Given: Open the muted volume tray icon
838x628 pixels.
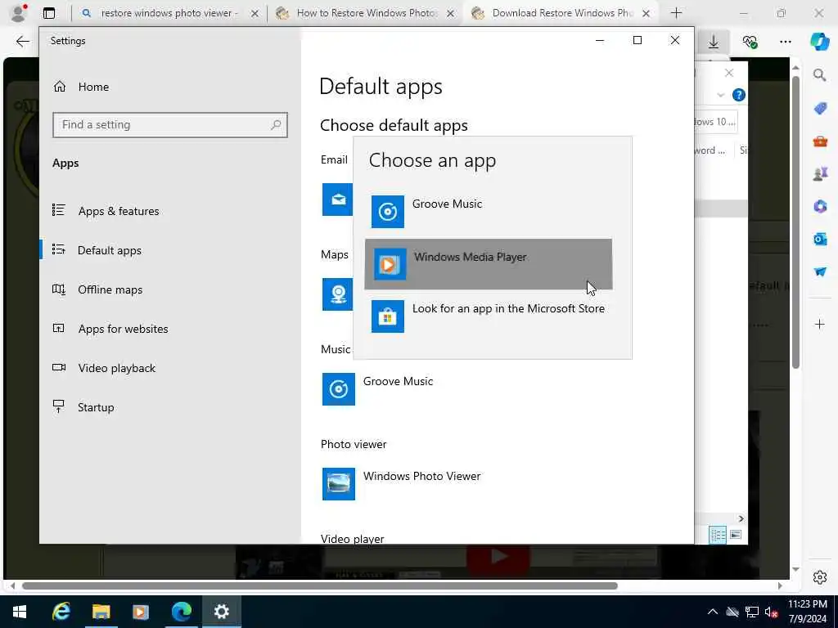Looking at the screenshot, I should (771, 612).
